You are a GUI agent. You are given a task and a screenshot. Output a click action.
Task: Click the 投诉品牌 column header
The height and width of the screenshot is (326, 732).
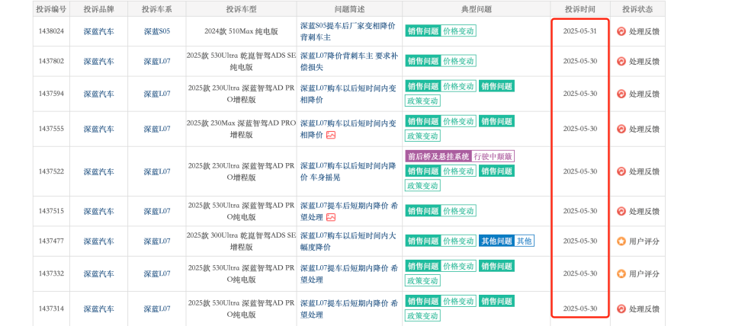[98, 9]
